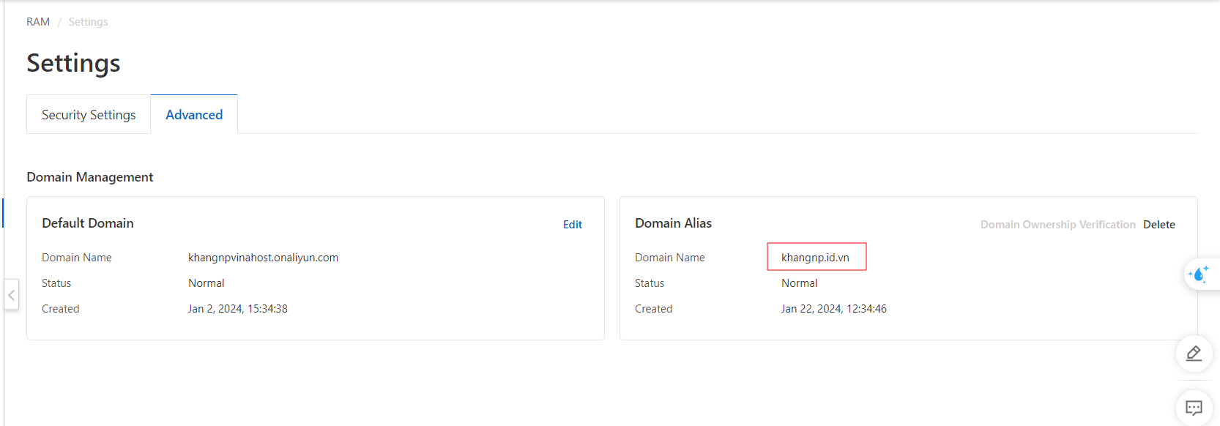
Task: Open the chat feedback bubble icon
Action: tap(1194, 408)
